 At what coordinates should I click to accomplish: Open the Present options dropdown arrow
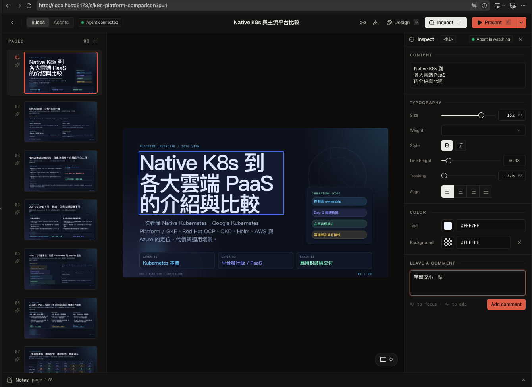pyautogui.click(x=521, y=23)
